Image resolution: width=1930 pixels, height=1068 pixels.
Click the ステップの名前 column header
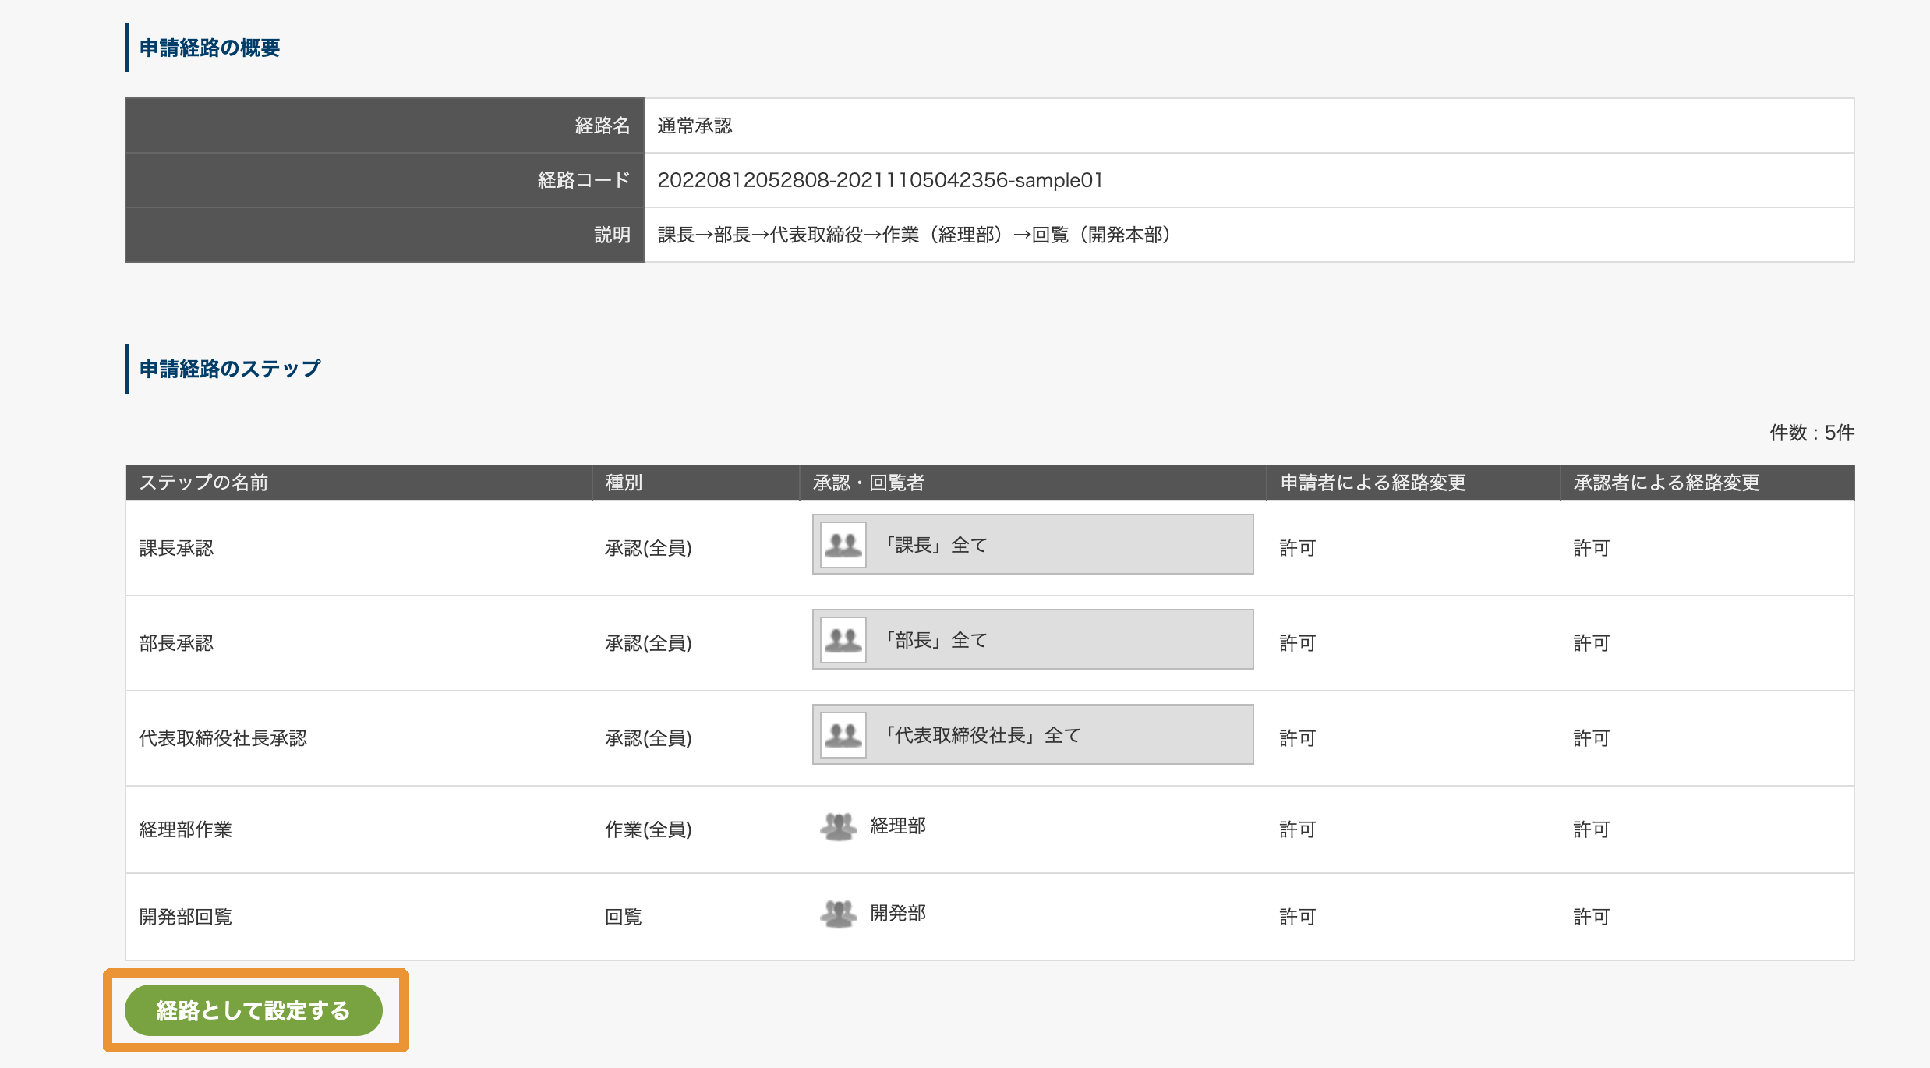[203, 483]
